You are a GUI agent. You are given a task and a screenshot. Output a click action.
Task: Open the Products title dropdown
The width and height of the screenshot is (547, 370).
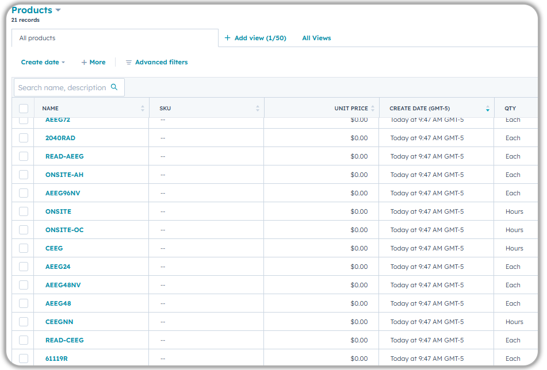[58, 10]
